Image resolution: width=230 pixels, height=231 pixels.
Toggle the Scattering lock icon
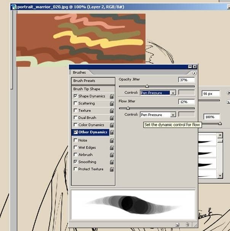click(x=112, y=104)
